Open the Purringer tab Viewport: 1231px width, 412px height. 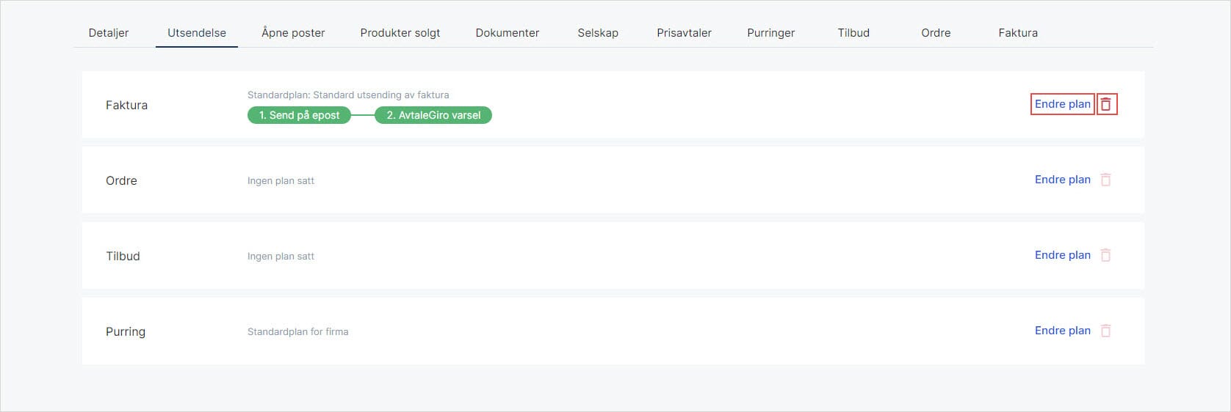point(770,33)
